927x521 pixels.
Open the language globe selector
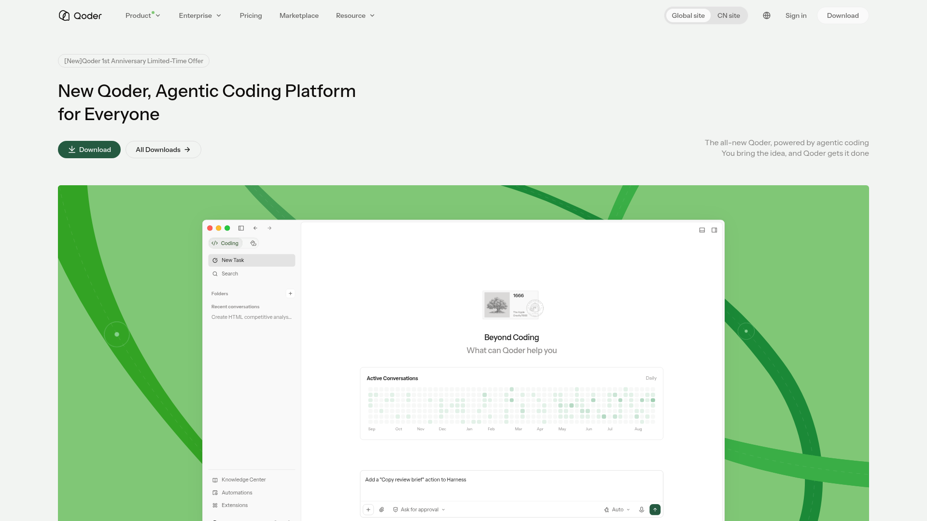click(767, 15)
